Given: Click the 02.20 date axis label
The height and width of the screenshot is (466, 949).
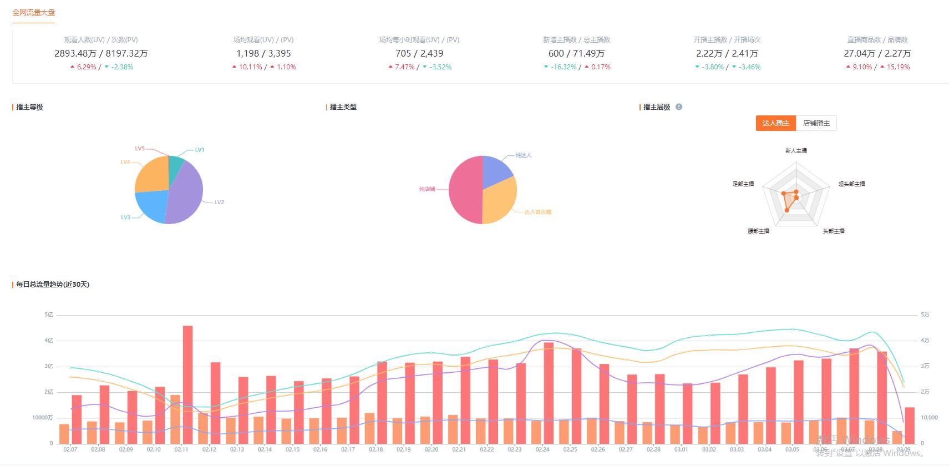Looking at the screenshot, I should tap(432, 449).
